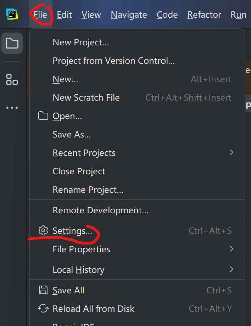This screenshot has height=326, width=251.
Task: Open the Structure tool window icon
Action: tap(12, 79)
